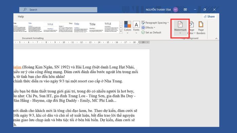Move style gallery up one row
This screenshot has width=237, height=133.
click(x=121, y=23)
